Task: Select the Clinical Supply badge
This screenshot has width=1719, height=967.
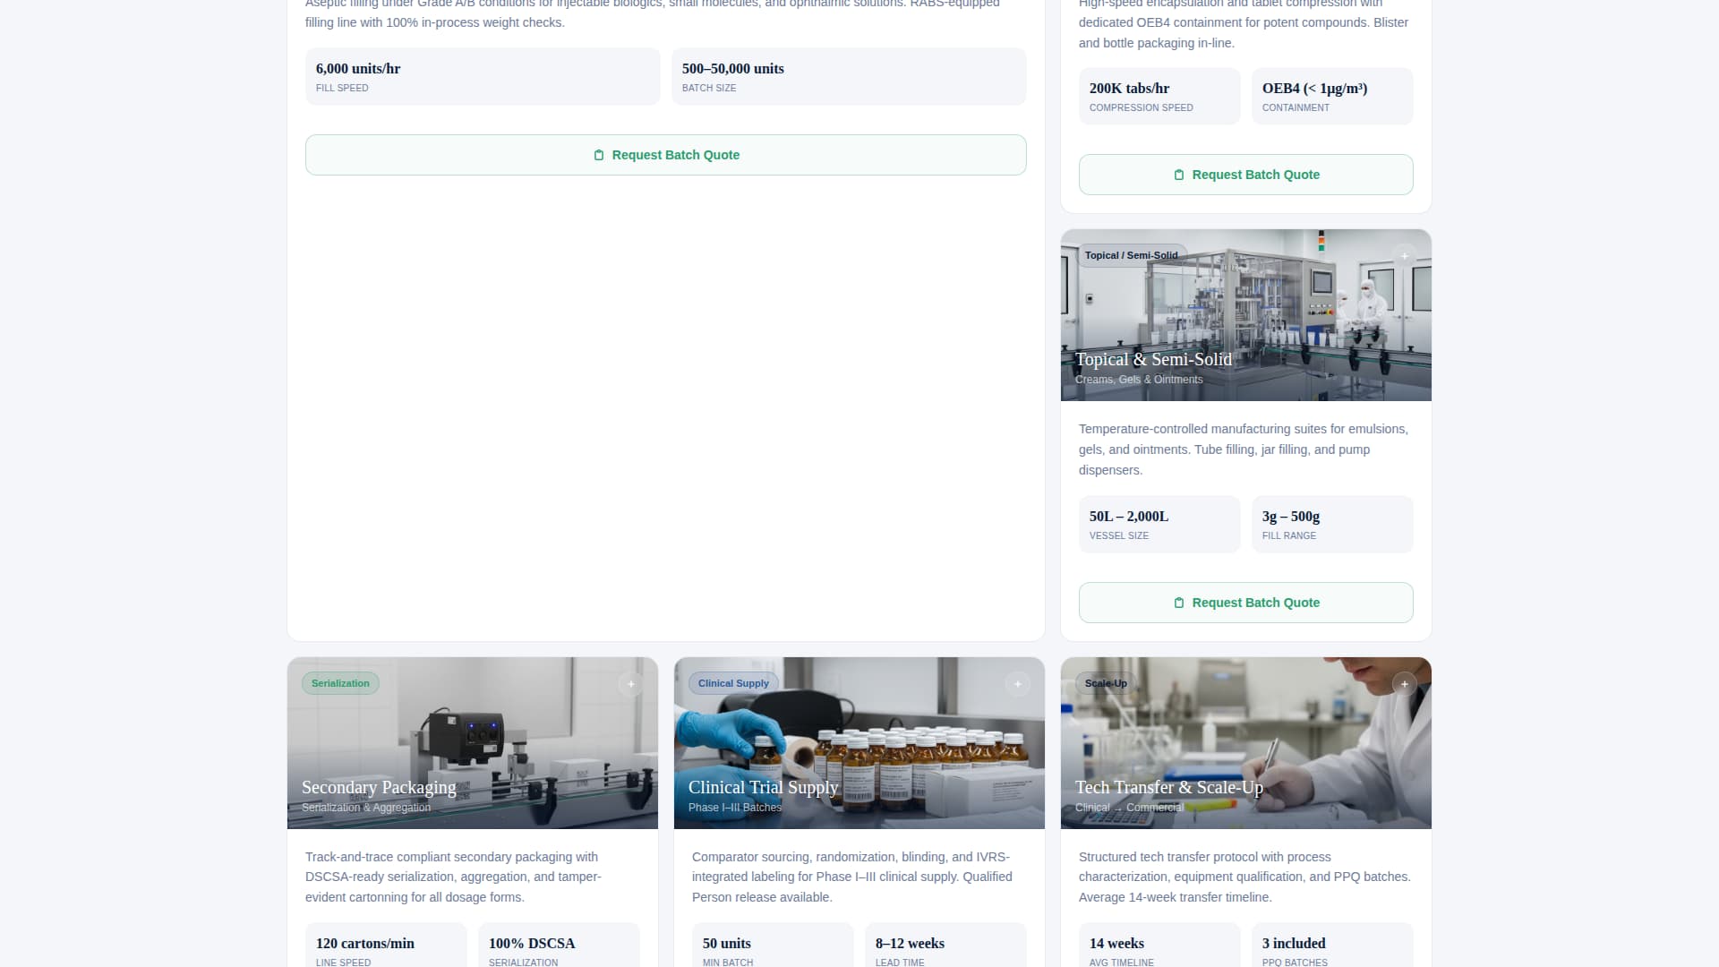Action: coord(733,682)
